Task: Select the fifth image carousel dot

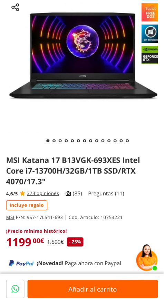Action: [72, 141]
